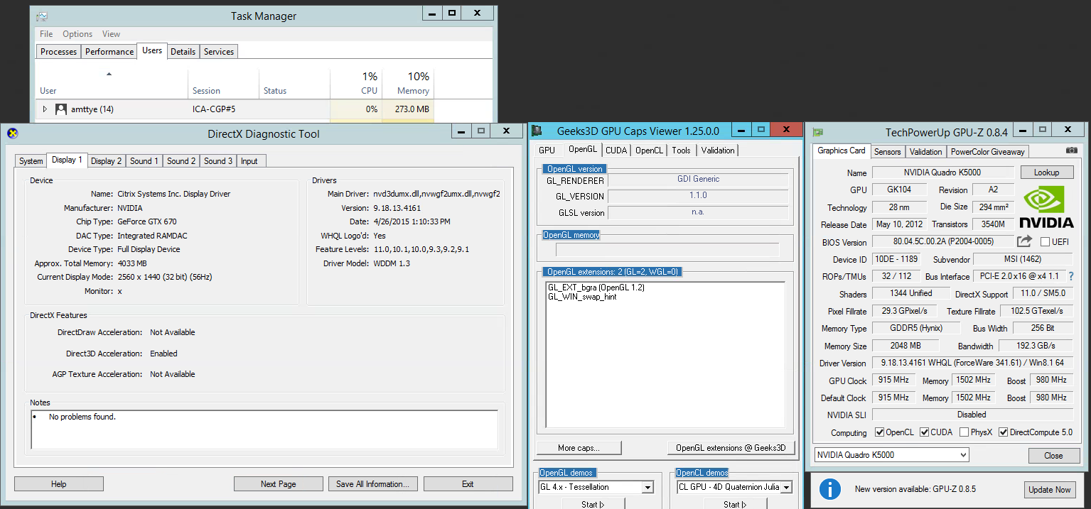Image resolution: width=1091 pixels, height=509 pixels.
Task: Expand the amttye user row in Task Manager
Action: click(45, 109)
